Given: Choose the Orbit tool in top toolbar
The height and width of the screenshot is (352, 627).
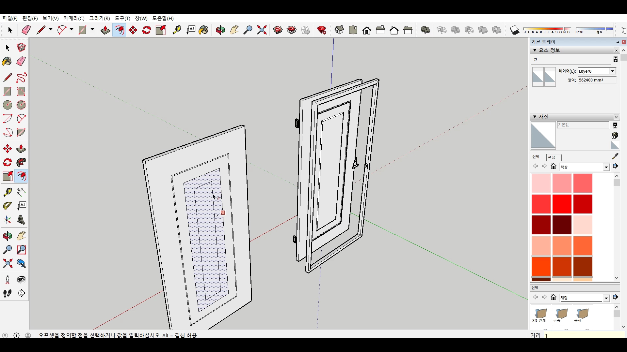Looking at the screenshot, I should tap(220, 30).
